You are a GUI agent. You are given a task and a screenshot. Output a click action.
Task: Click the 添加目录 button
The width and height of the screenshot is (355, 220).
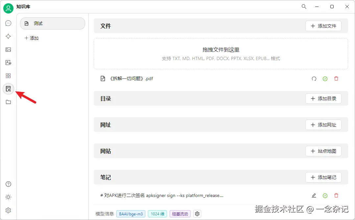click(323, 99)
